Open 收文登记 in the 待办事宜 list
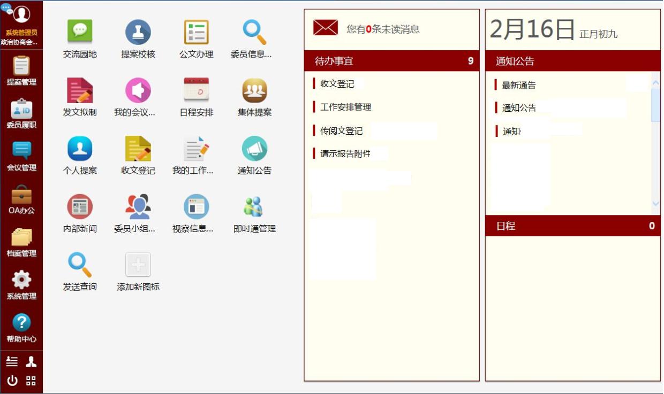This screenshot has height=394, width=664. pos(337,84)
